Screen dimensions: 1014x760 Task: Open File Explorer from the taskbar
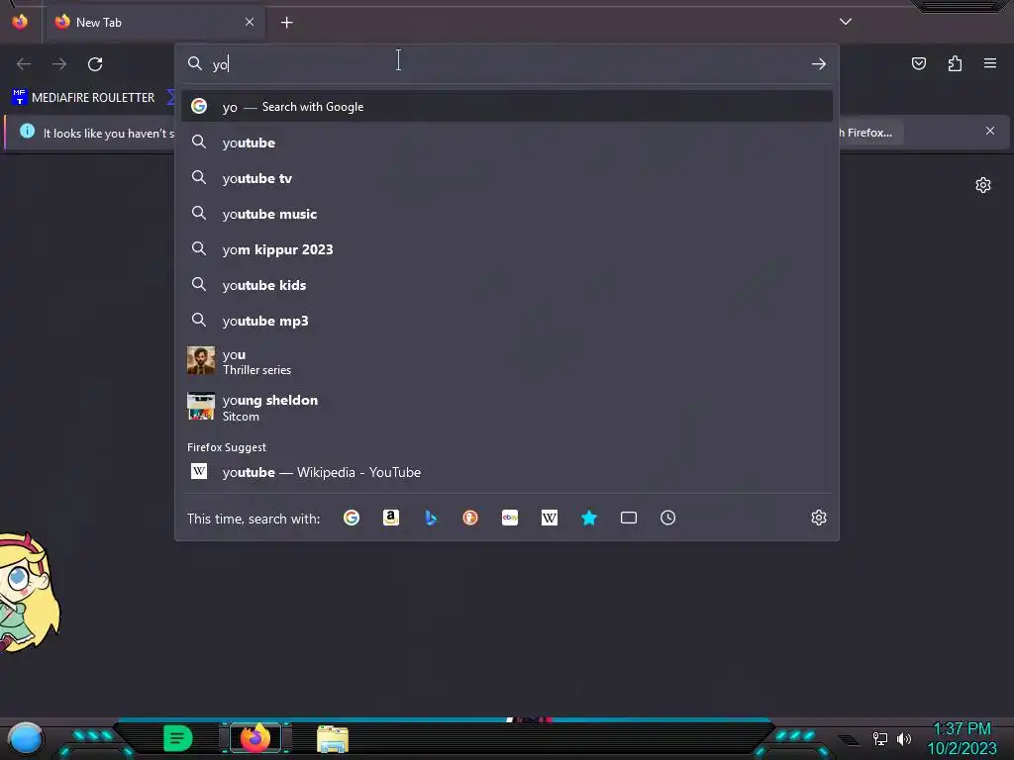[333, 738]
